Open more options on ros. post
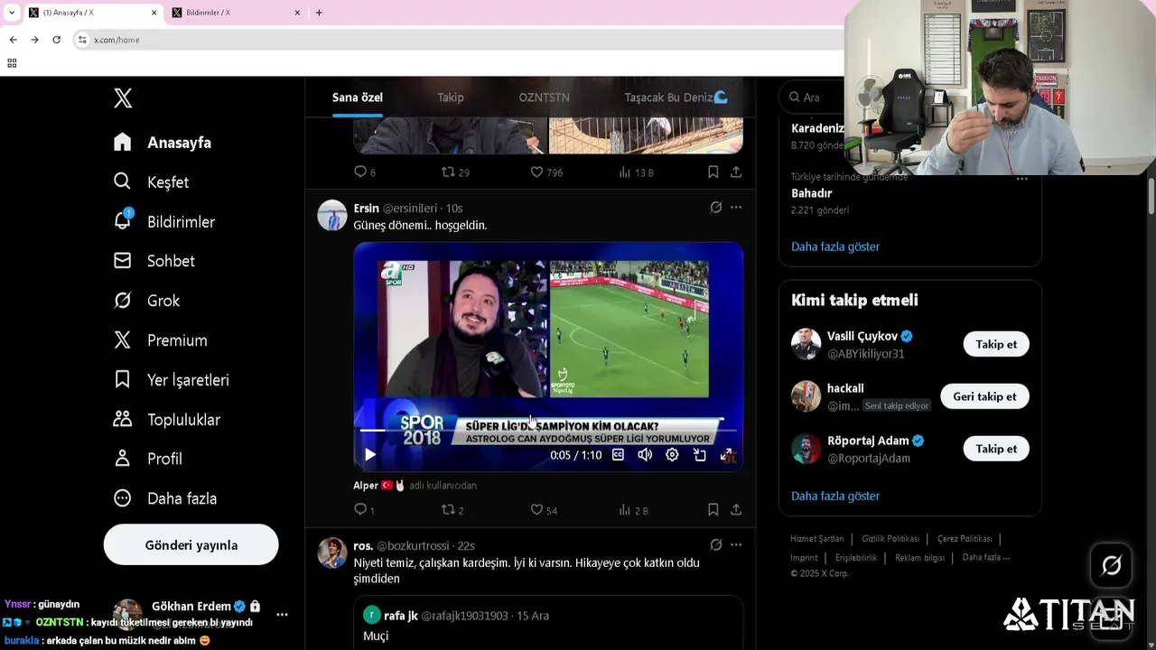1156x650 pixels. tap(736, 545)
